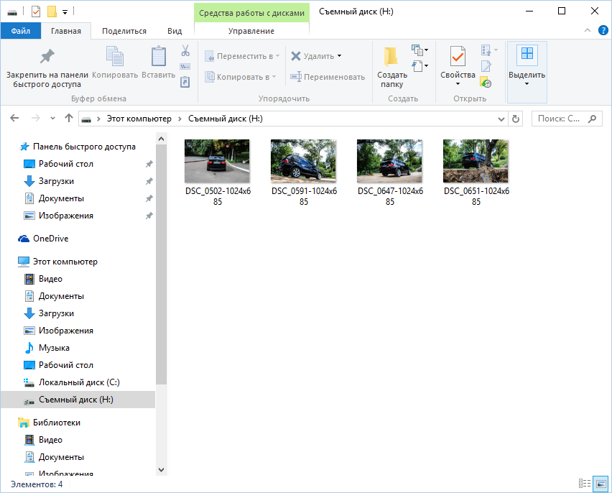Select the DSC_0591 image thumbnail
Viewport: 612px width, 493px height.
pyautogui.click(x=304, y=161)
